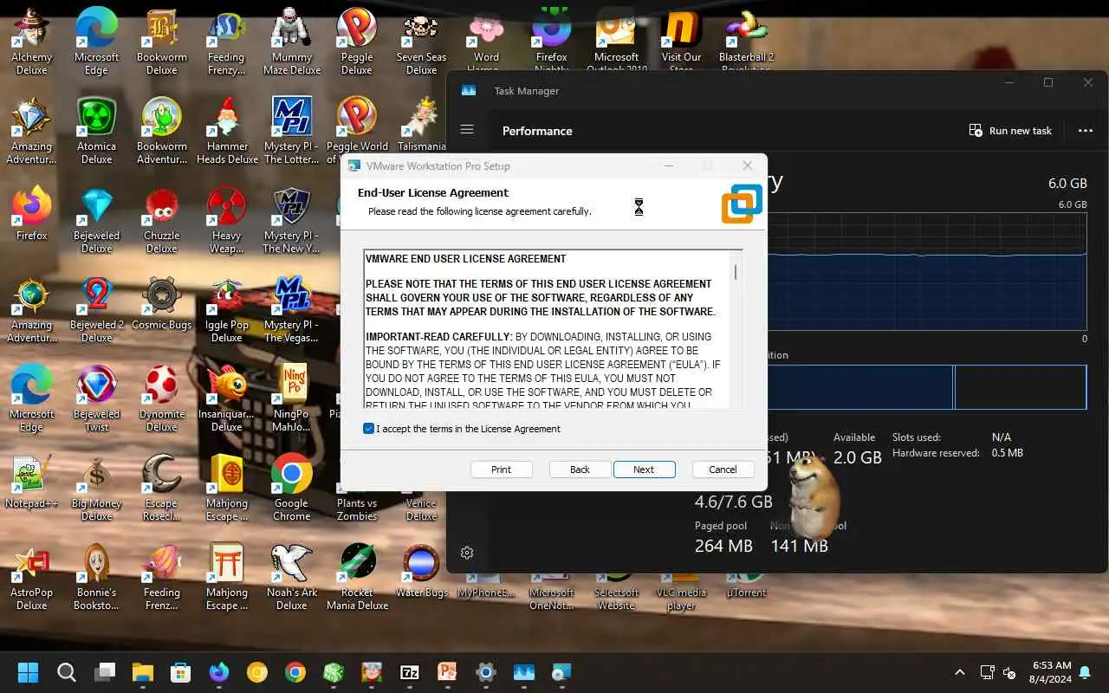This screenshot has height=693, width=1109.
Task: Open Iggle Pop Deluxe shortcut
Action: click(226, 309)
